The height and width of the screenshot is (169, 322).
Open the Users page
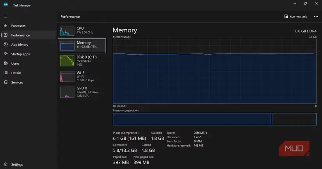[x=28, y=64]
